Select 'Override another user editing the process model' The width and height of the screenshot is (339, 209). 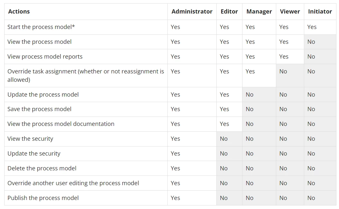73,183
